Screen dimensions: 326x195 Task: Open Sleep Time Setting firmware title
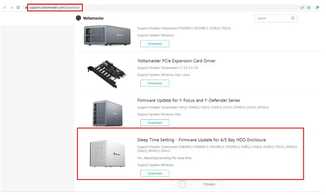click(x=201, y=140)
